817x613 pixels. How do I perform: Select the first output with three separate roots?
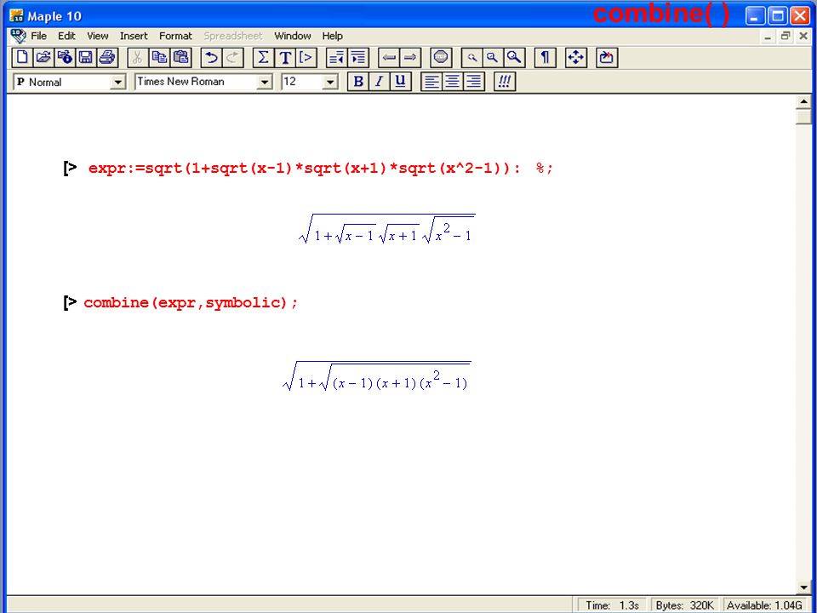386,228
